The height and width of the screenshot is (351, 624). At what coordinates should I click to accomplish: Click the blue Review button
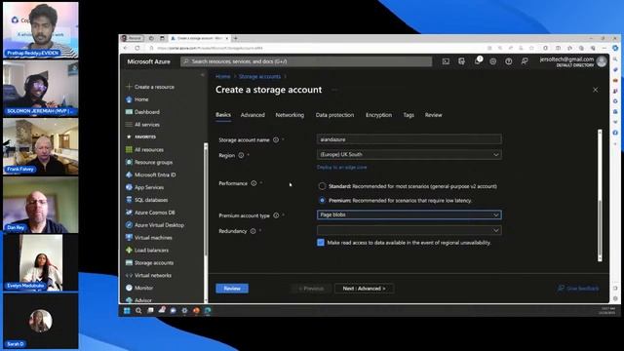pyautogui.click(x=232, y=289)
